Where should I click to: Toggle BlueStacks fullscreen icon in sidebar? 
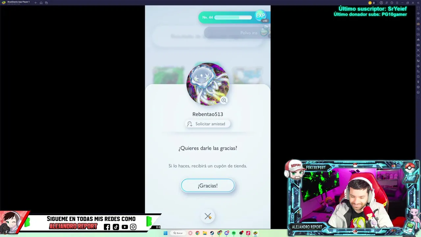tap(418, 8)
